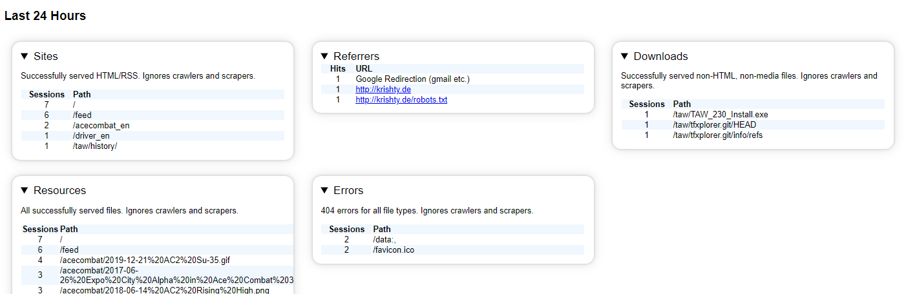
Task: Click the Last 24 Hours heading
Action: point(45,16)
